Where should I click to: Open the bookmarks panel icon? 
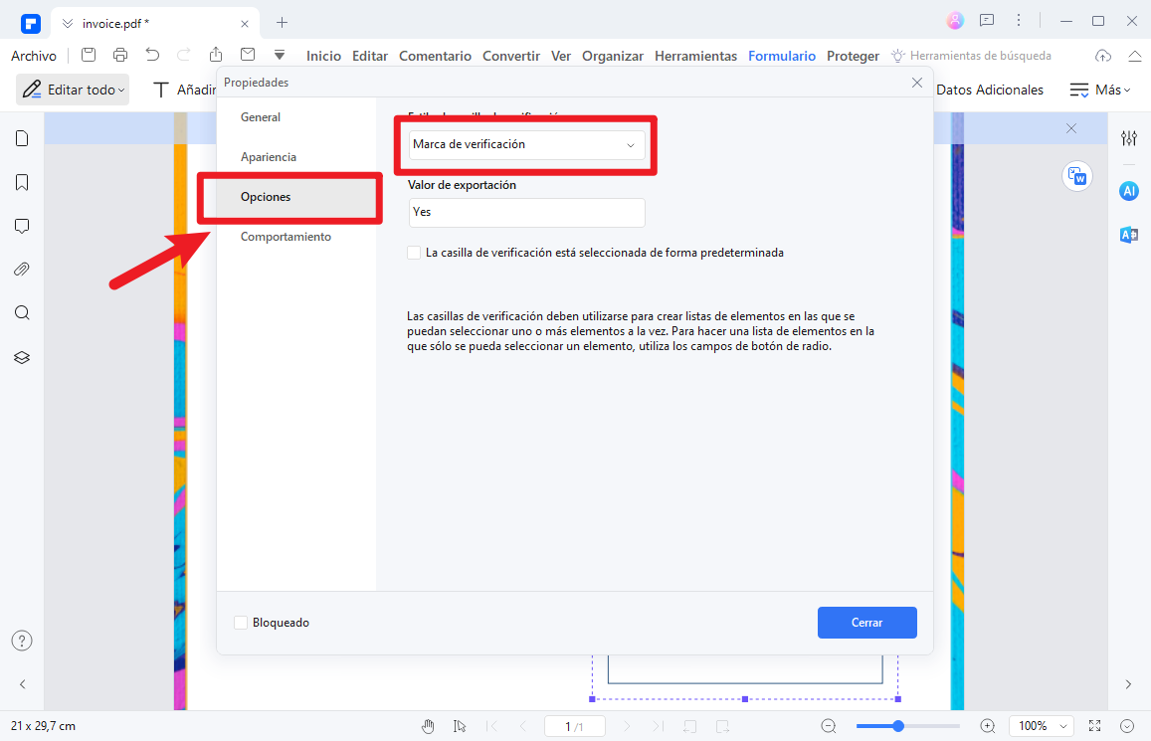pos(22,182)
